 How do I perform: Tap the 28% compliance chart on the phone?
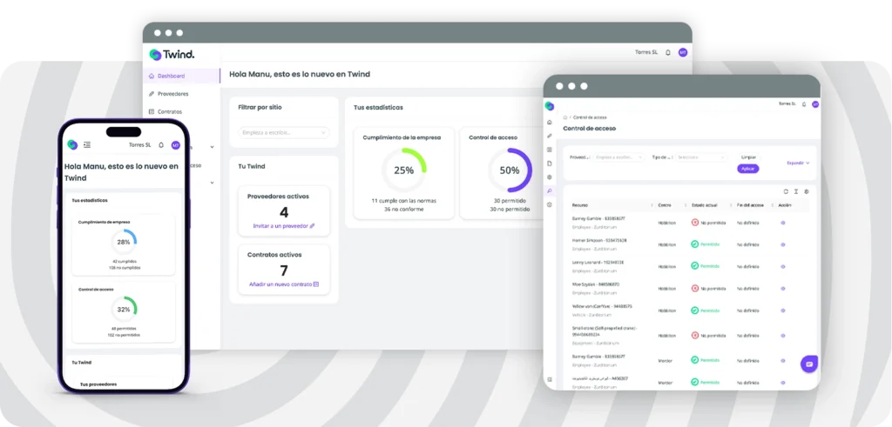click(124, 242)
